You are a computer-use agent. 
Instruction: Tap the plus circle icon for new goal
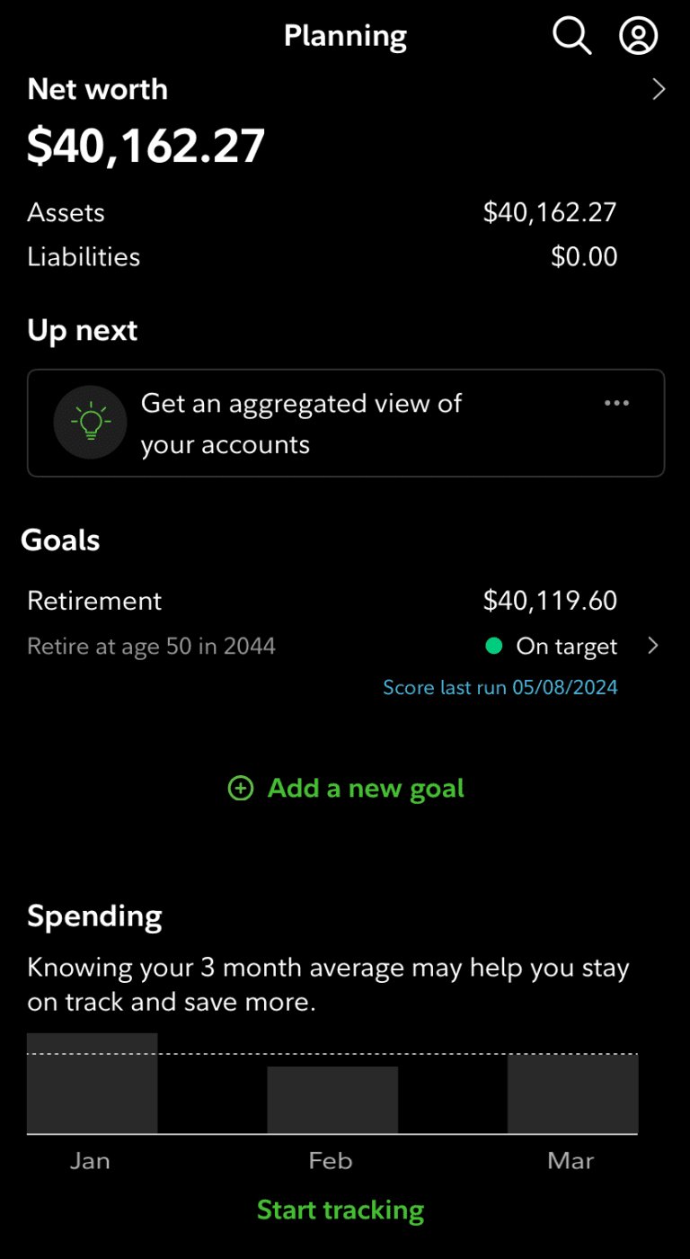click(x=241, y=789)
